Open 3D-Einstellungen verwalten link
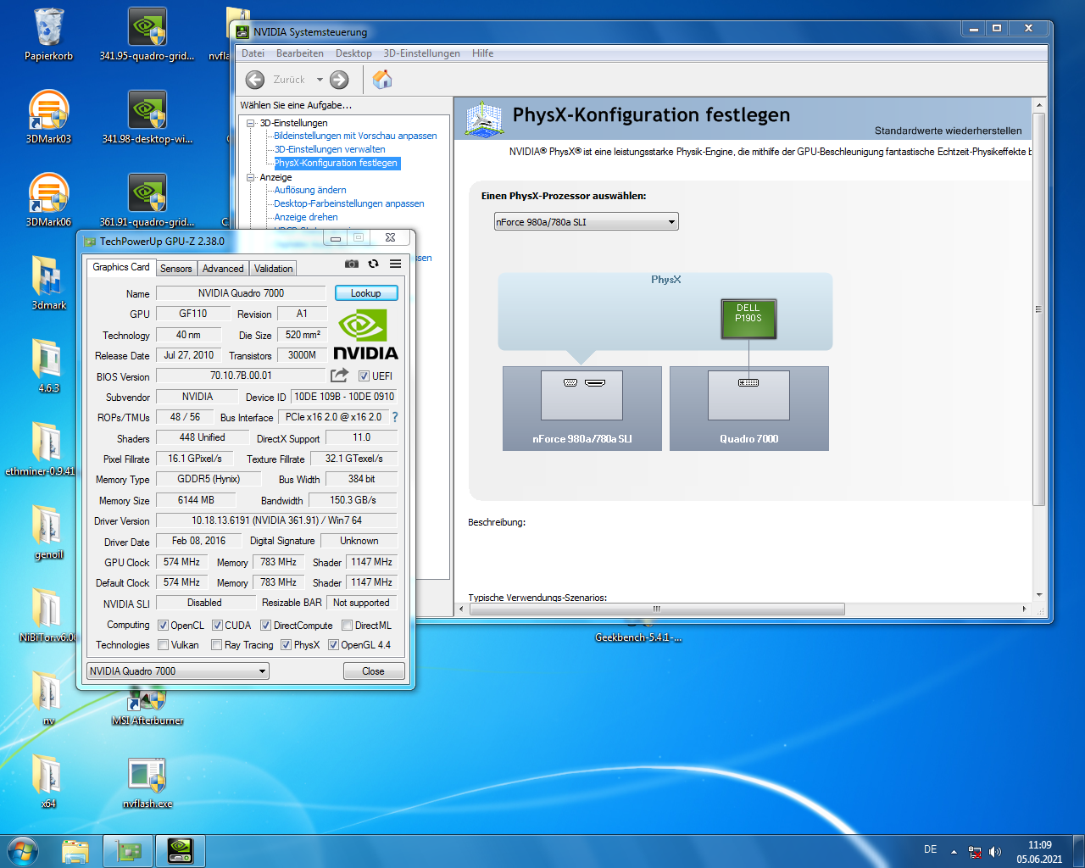The width and height of the screenshot is (1085, 868). (329, 149)
